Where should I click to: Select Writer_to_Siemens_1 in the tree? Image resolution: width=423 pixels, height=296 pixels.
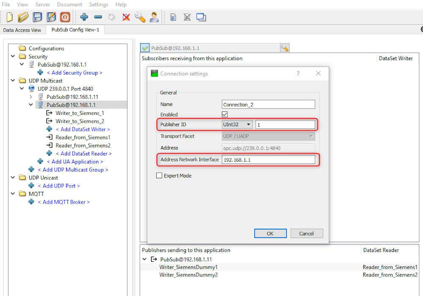(x=80, y=113)
